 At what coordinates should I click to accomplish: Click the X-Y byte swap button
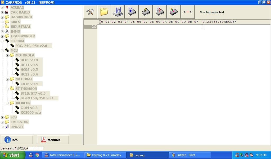[x=188, y=12]
